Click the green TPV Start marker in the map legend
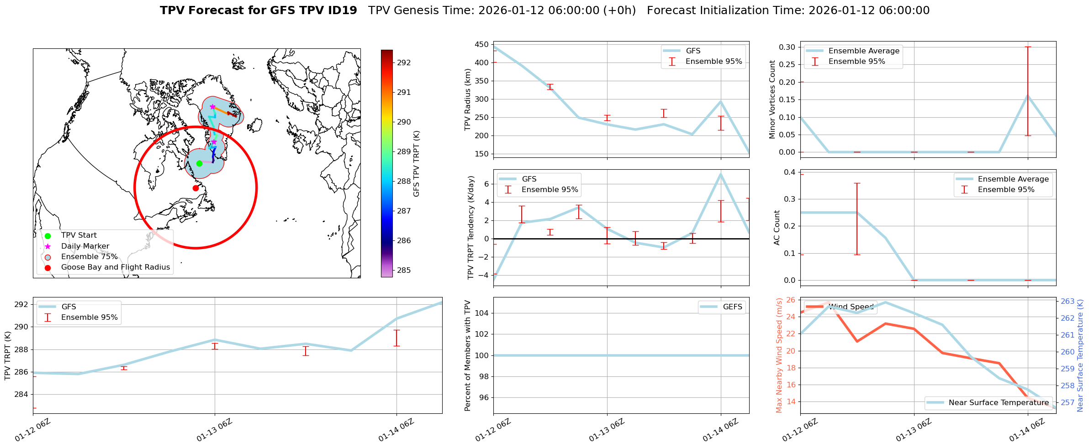This screenshot has width=1089, height=448. (48, 236)
